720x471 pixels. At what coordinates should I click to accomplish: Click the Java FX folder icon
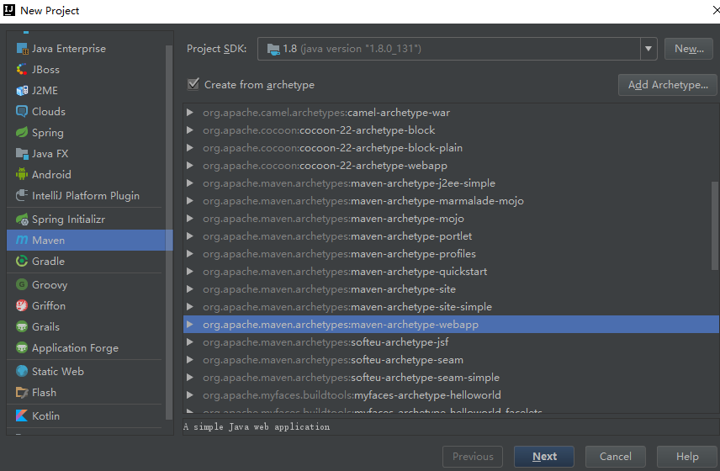point(22,153)
